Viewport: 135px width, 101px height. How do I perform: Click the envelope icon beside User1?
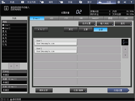(3, 25)
